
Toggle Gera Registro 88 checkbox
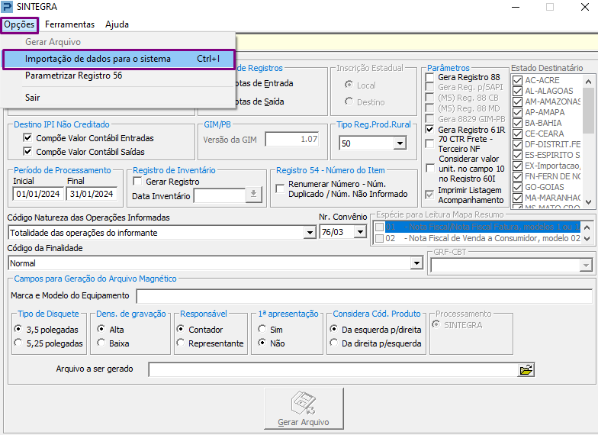[430, 78]
